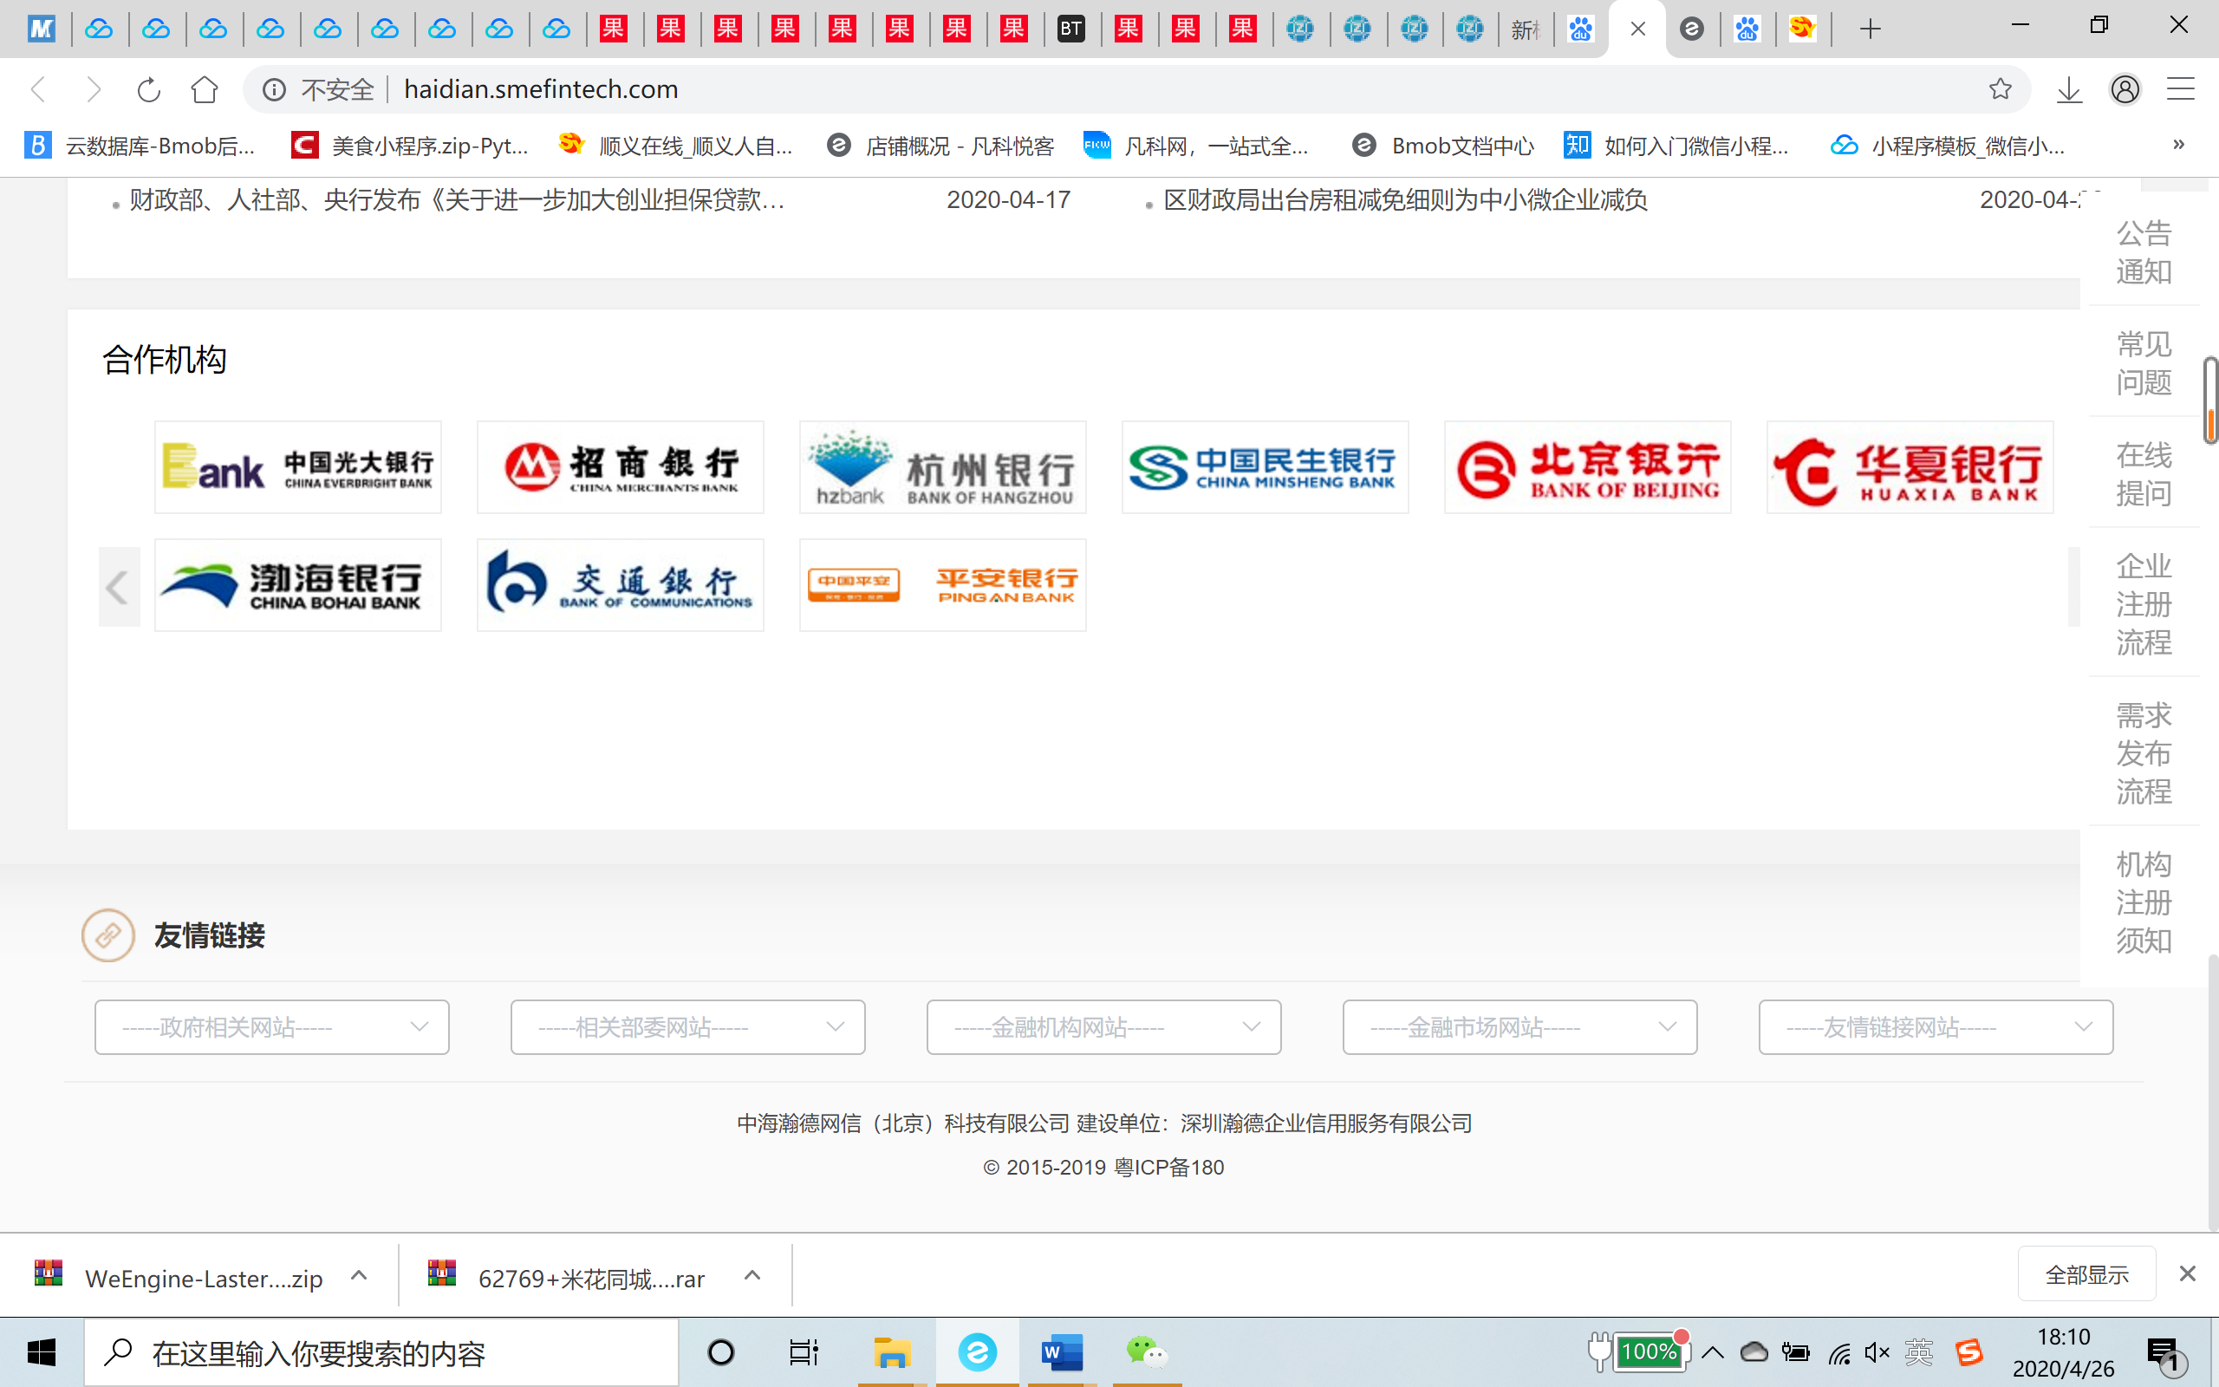This screenshot has width=2219, height=1387.
Task: Open the 62769+米花同城 rar download
Action: (x=569, y=1276)
